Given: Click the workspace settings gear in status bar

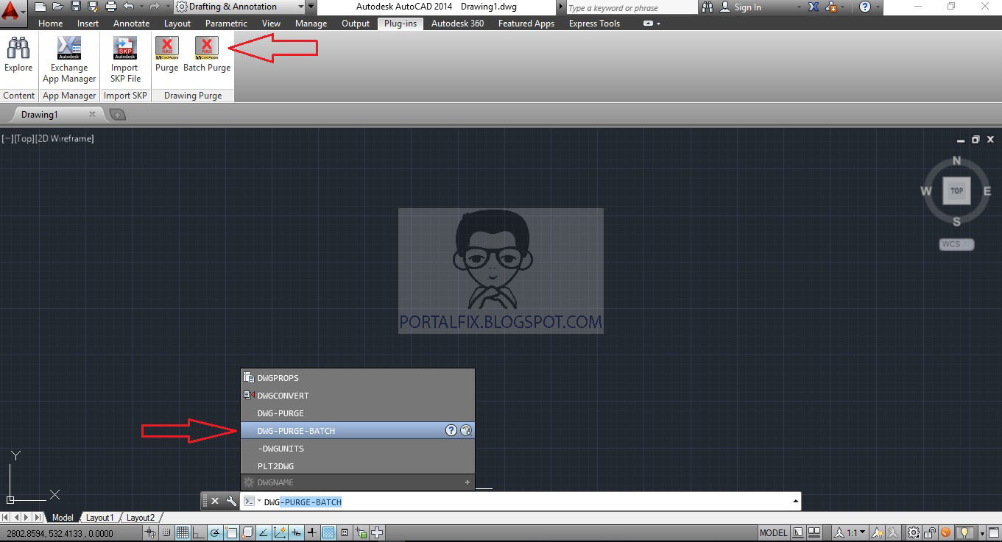Looking at the screenshot, I should click(913, 532).
